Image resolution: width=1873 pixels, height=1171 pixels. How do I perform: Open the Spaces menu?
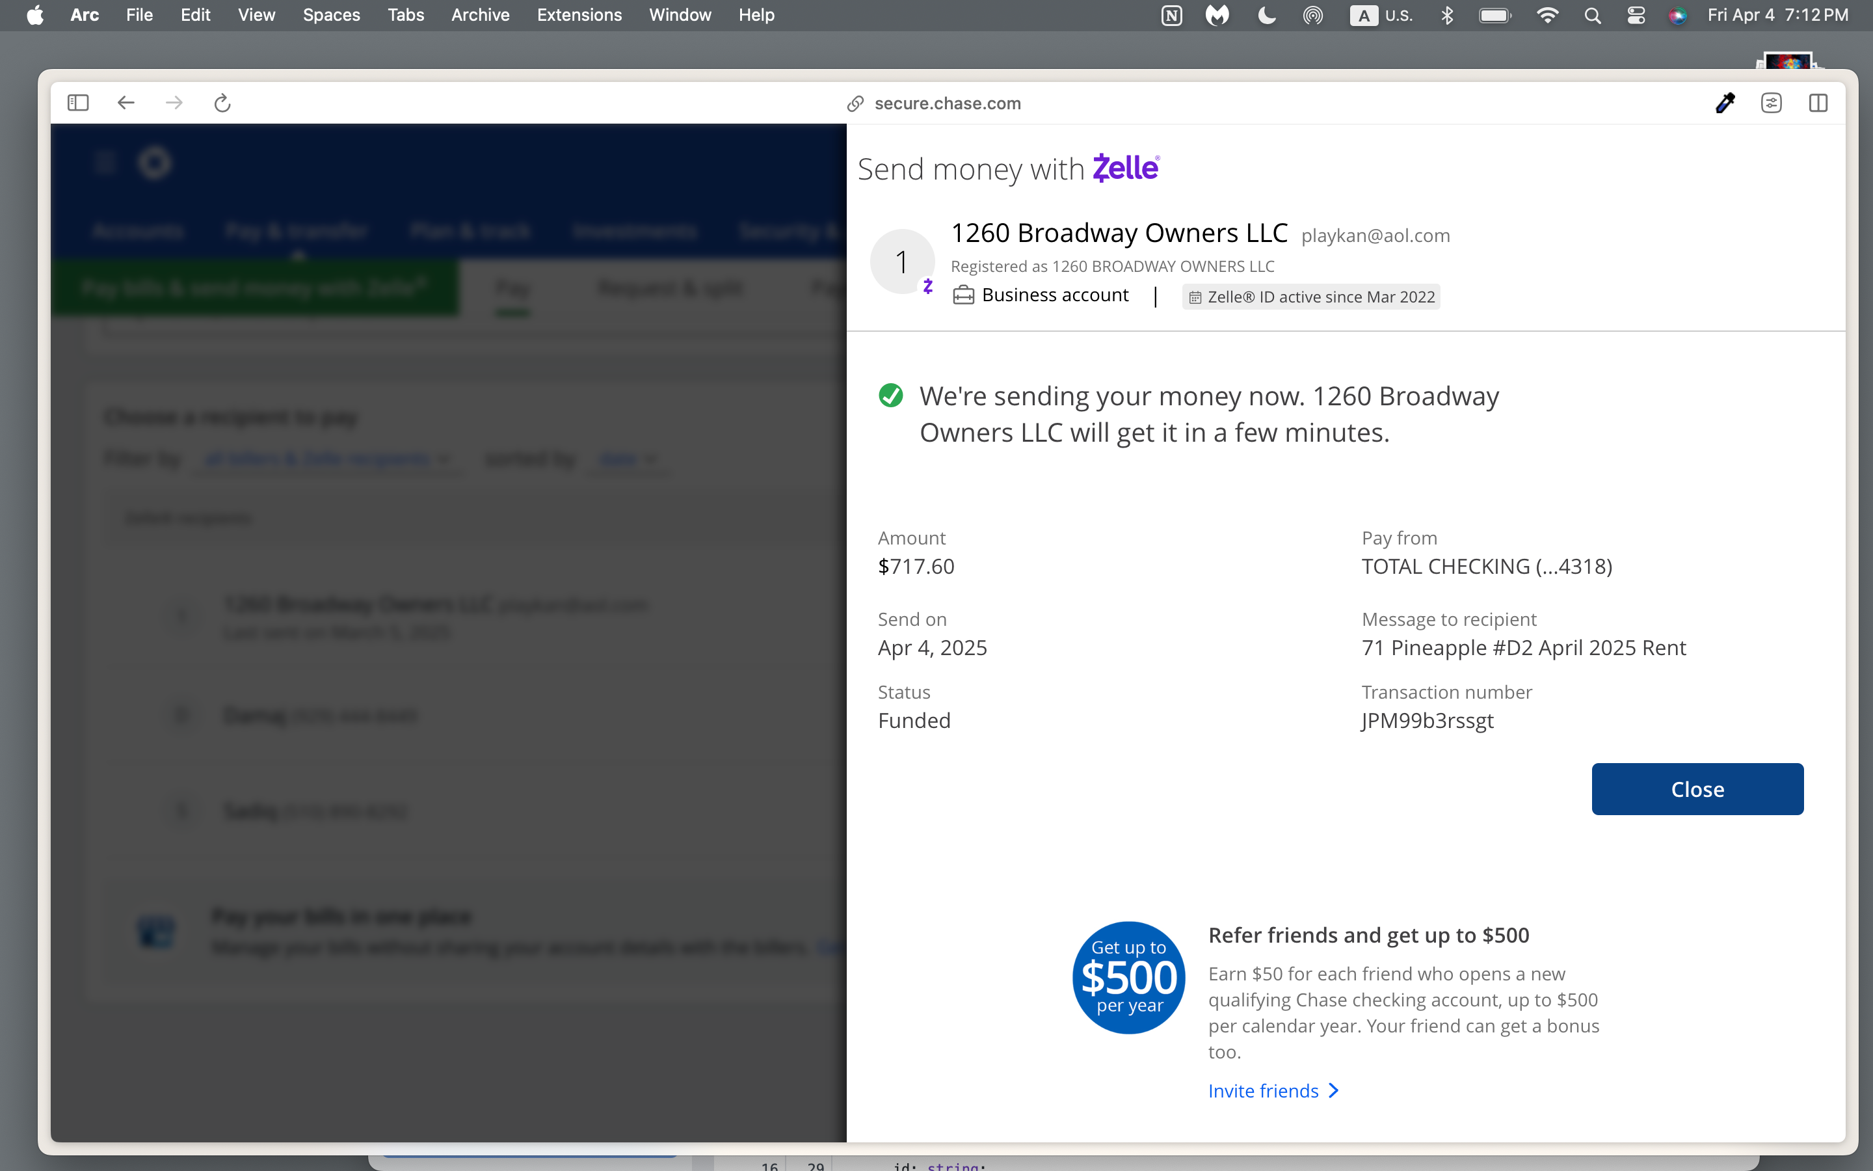[x=331, y=16]
